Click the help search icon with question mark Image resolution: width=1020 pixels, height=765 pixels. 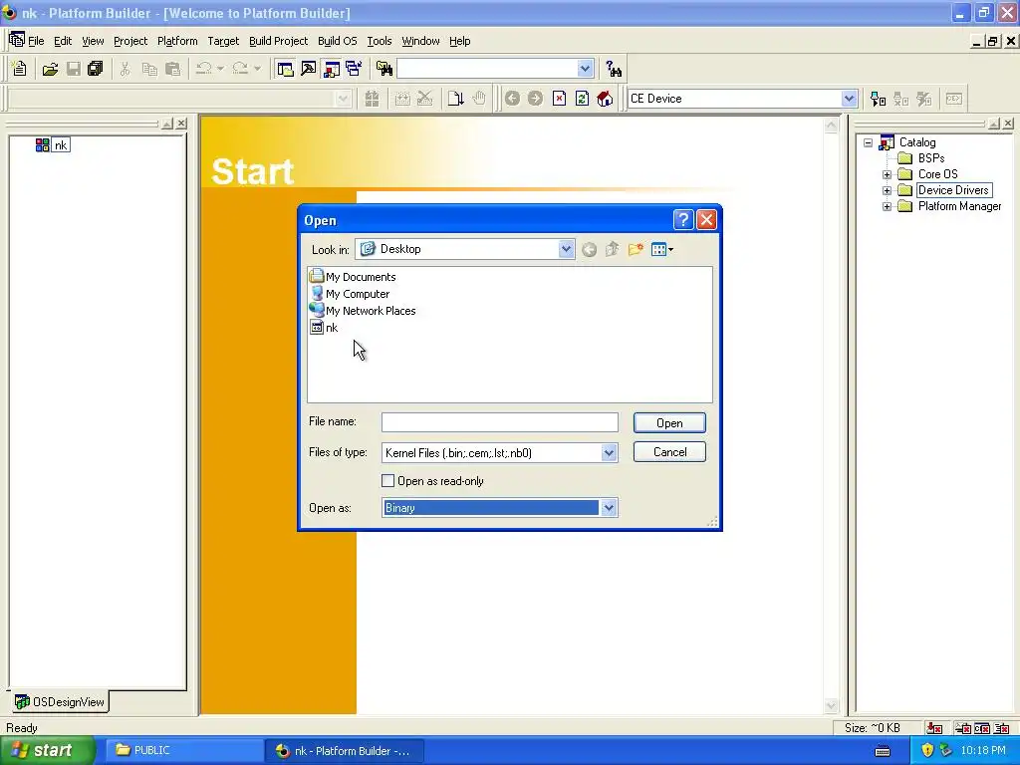614,69
